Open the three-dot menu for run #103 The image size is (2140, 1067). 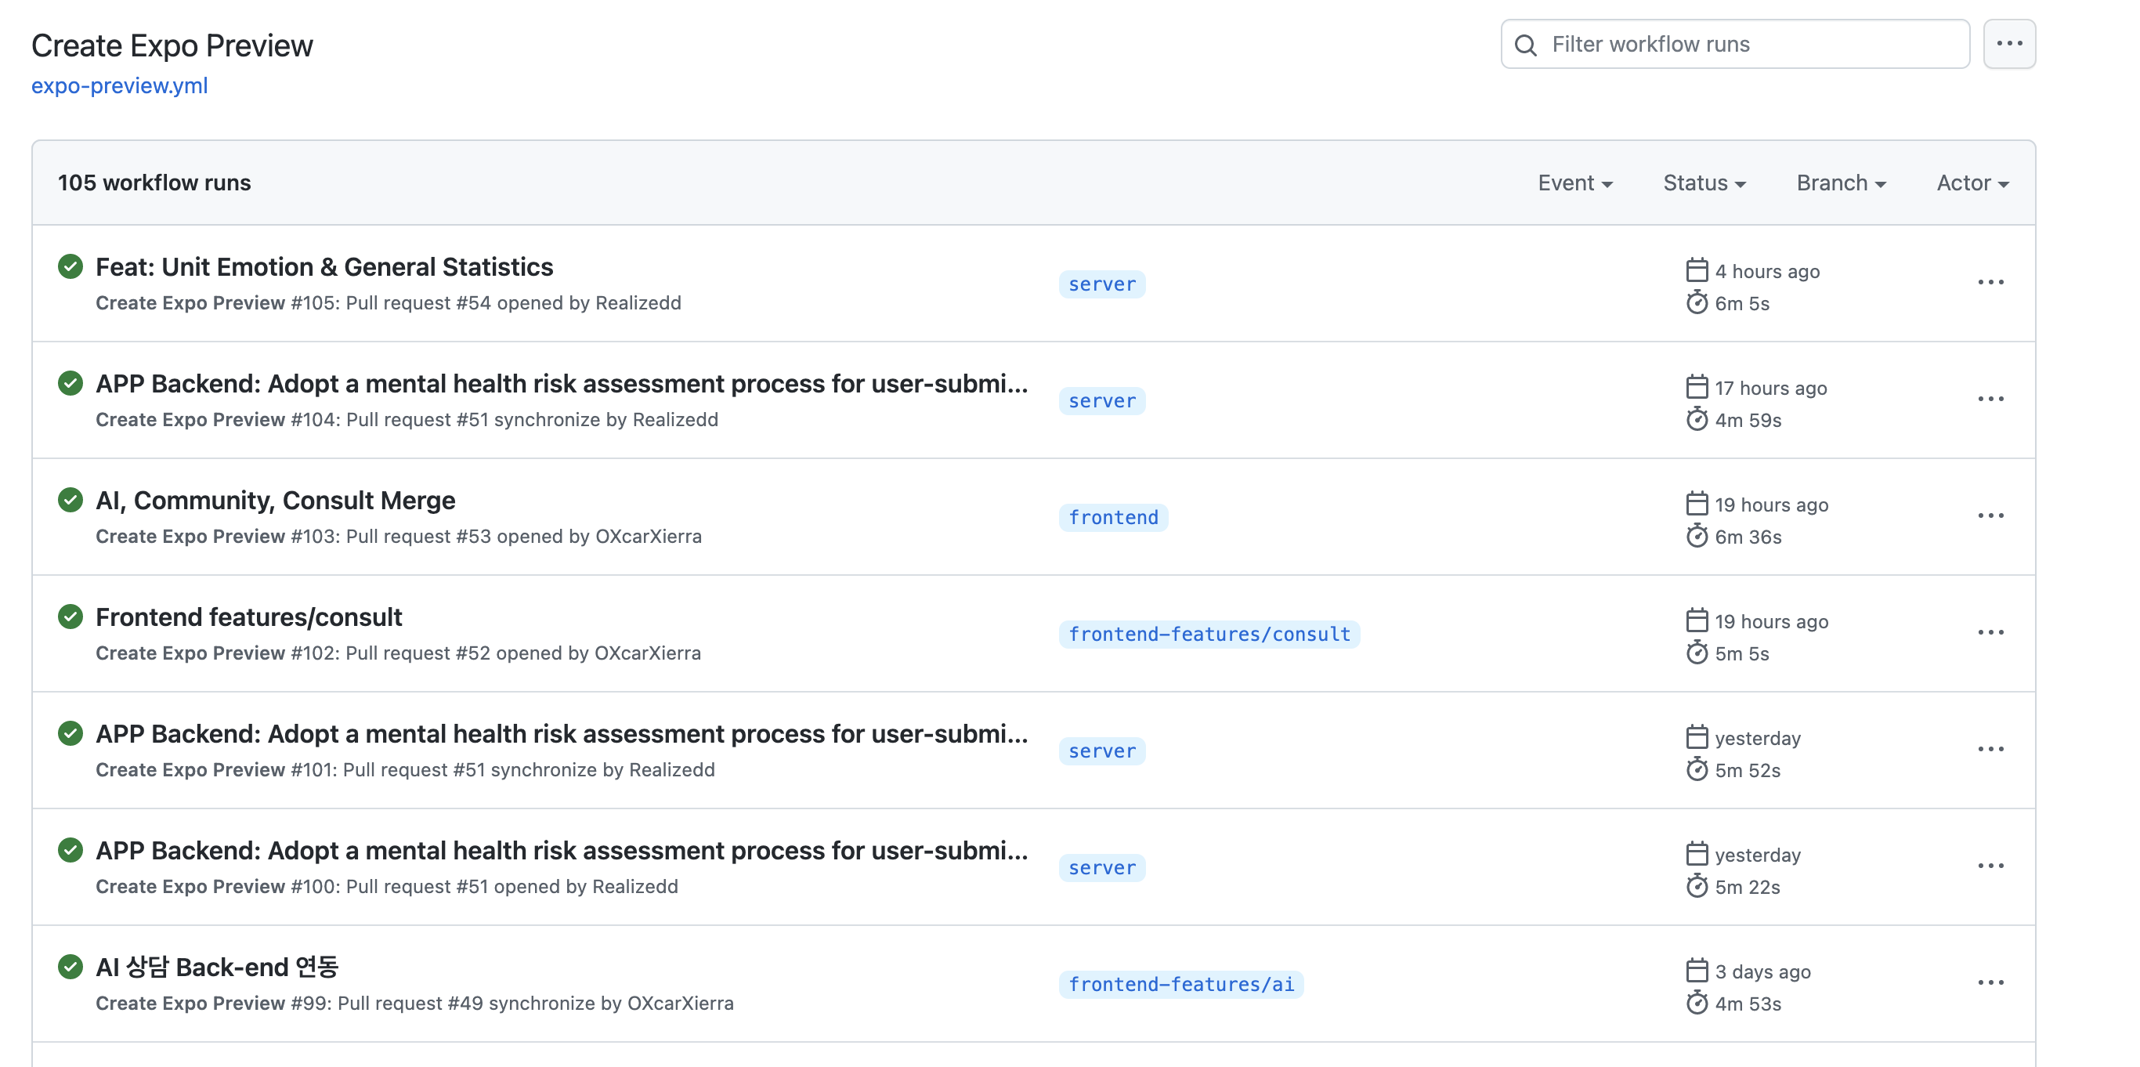click(1990, 516)
